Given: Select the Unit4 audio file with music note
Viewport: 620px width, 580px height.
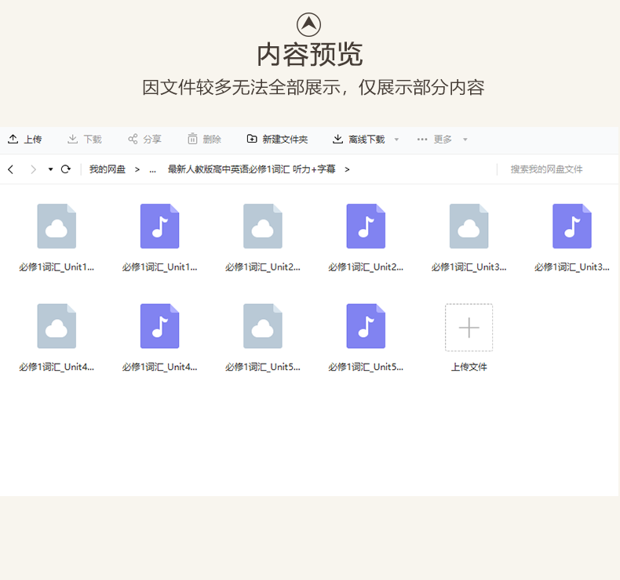Looking at the screenshot, I should (x=160, y=337).
